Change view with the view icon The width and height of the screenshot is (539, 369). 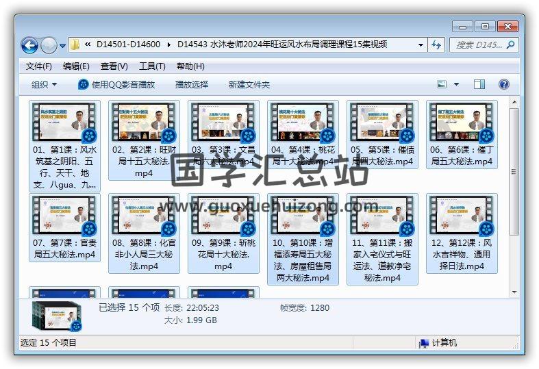point(442,84)
